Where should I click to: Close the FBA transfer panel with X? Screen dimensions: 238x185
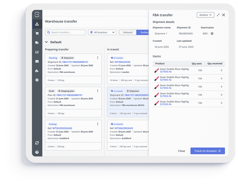point(224,15)
